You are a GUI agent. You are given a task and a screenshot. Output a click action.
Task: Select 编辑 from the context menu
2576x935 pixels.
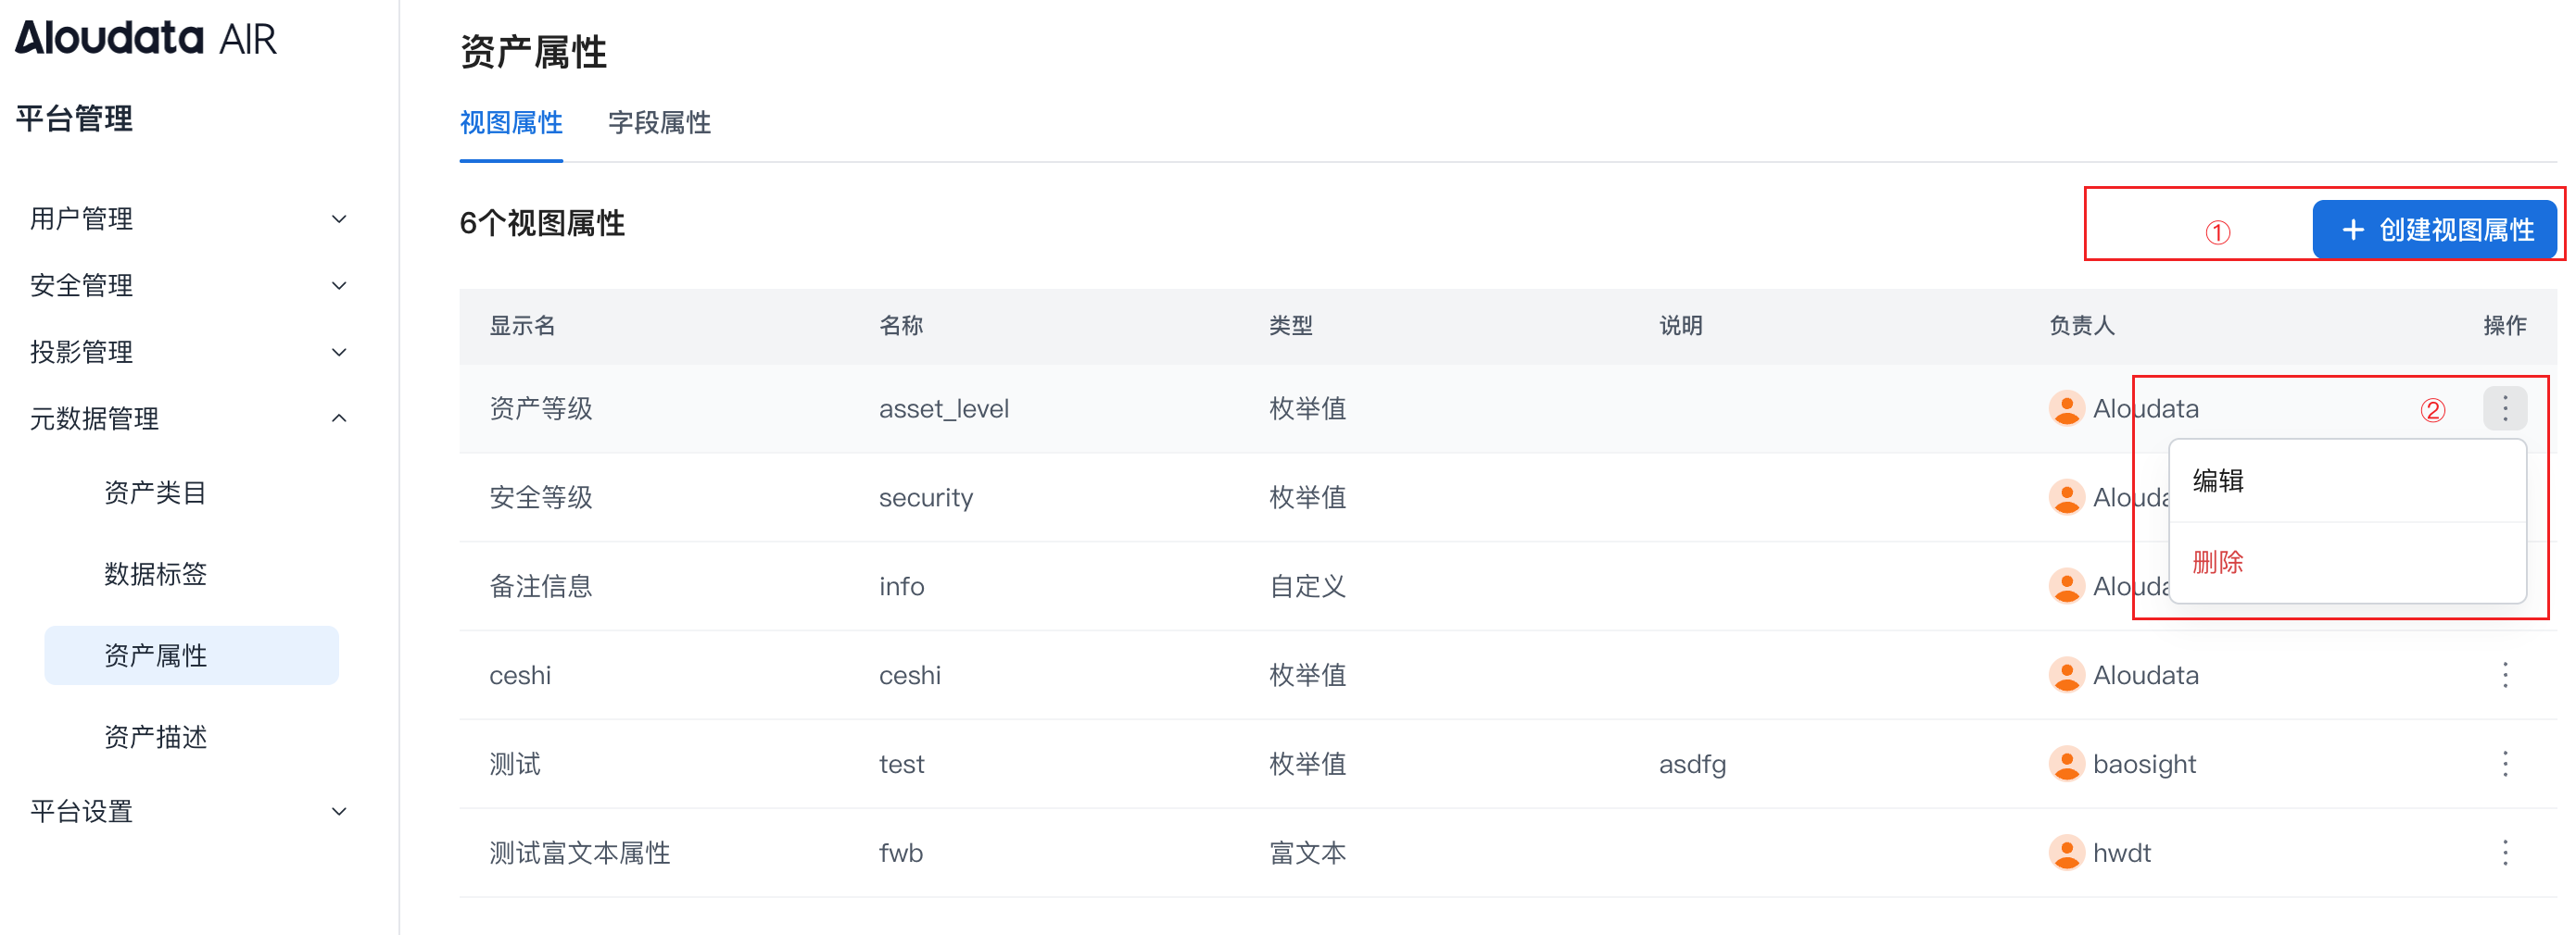point(2218,480)
